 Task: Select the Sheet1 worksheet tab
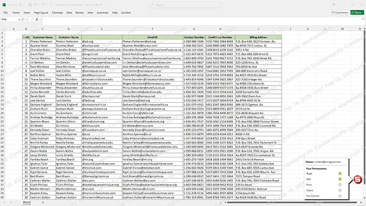pyautogui.click(x=27, y=202)
